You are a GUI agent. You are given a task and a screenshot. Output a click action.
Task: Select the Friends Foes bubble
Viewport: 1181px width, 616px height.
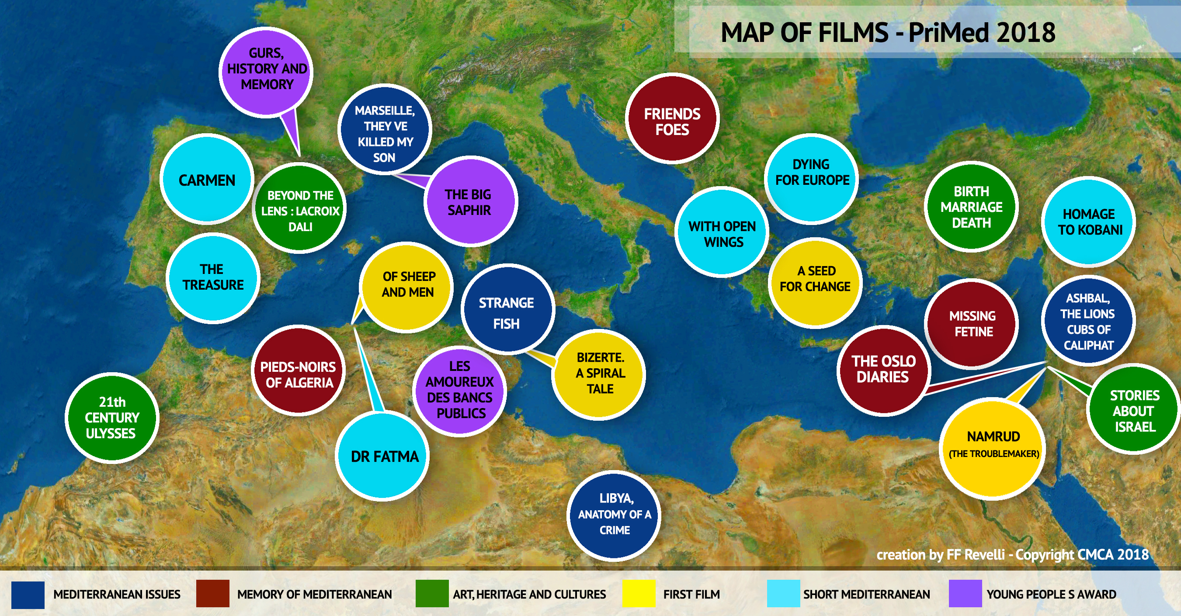coord(672,121)
